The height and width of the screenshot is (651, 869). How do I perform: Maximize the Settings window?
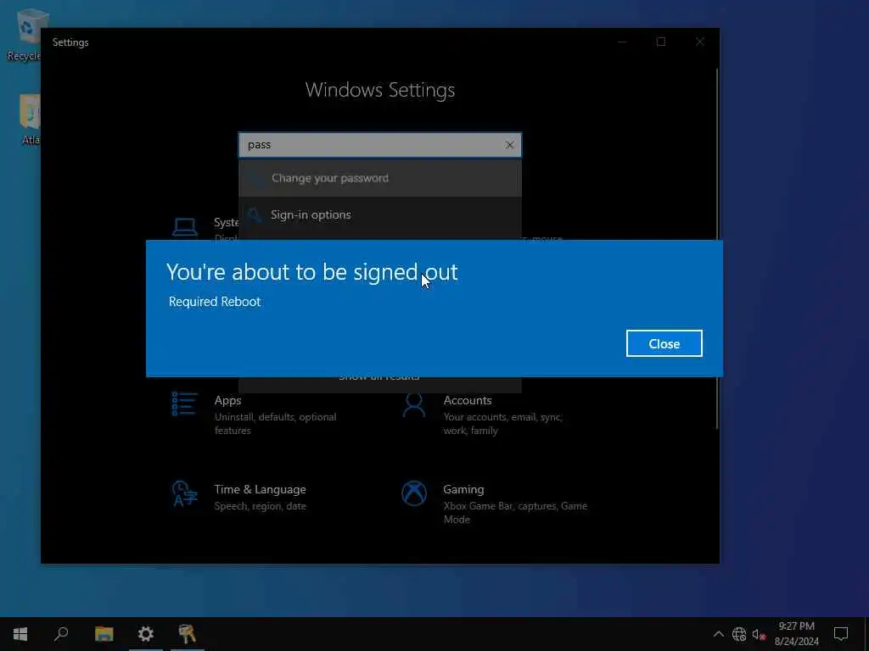tap(661, 42)
